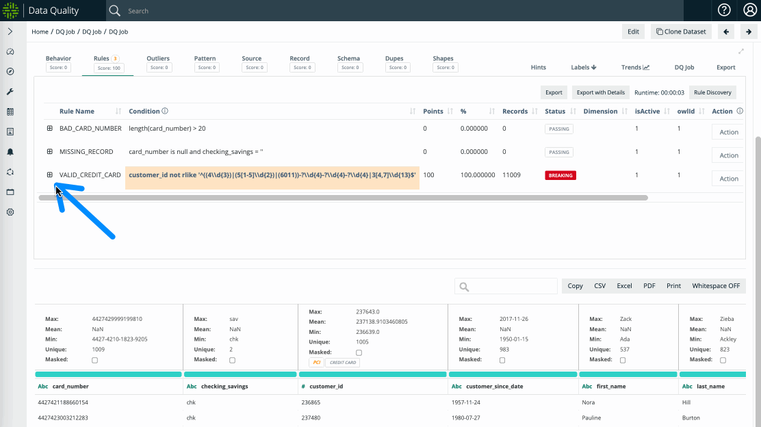Viewport: 761px width, 427px height.
Task: Expand the VALID_CREDIT_CARD rule row
Action: [x=50, y=175]
